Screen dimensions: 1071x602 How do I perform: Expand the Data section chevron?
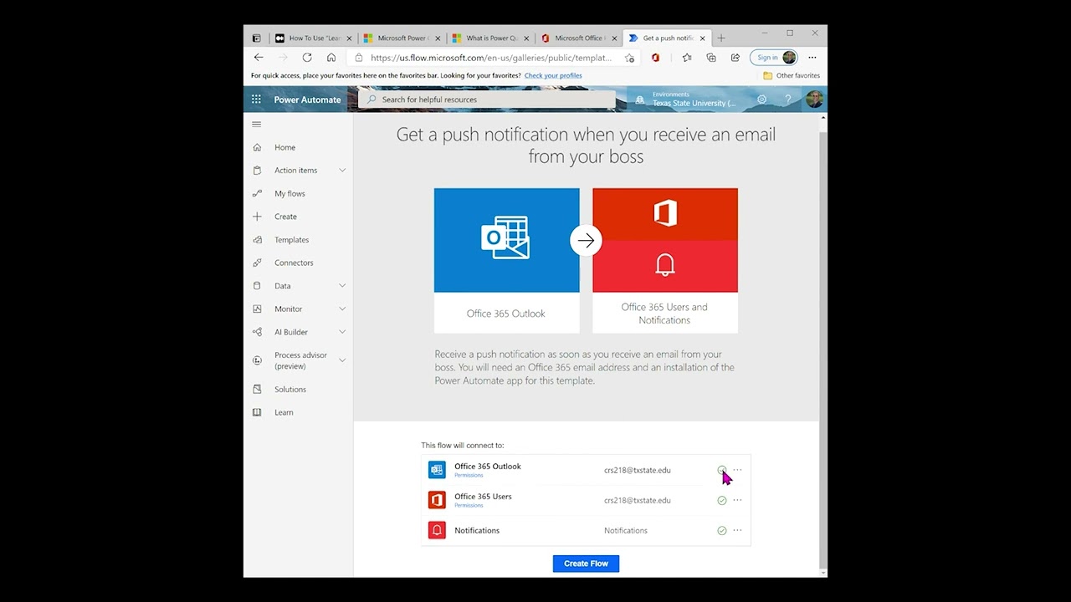pos(342,286)
